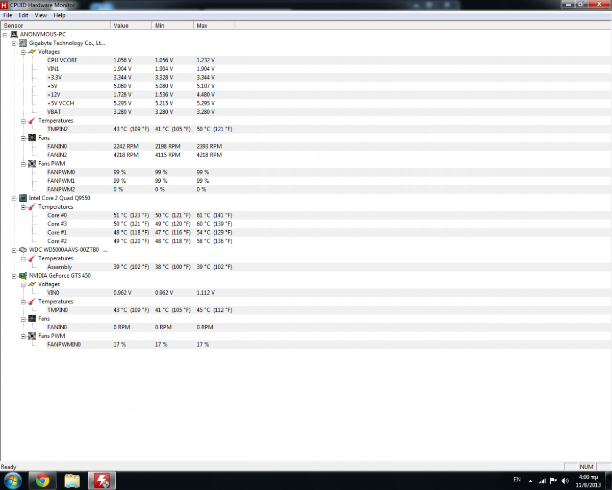
Task: Collapse the Fans group above FANIN2
Action: [x=23, y=138]
